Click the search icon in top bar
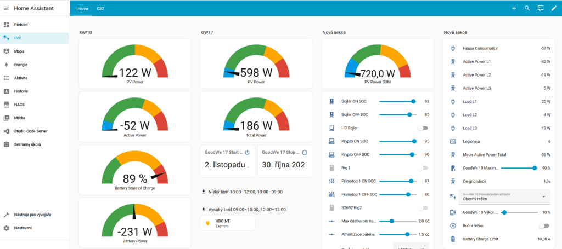This screenshot has height=249, width=562. click(527, 8)
